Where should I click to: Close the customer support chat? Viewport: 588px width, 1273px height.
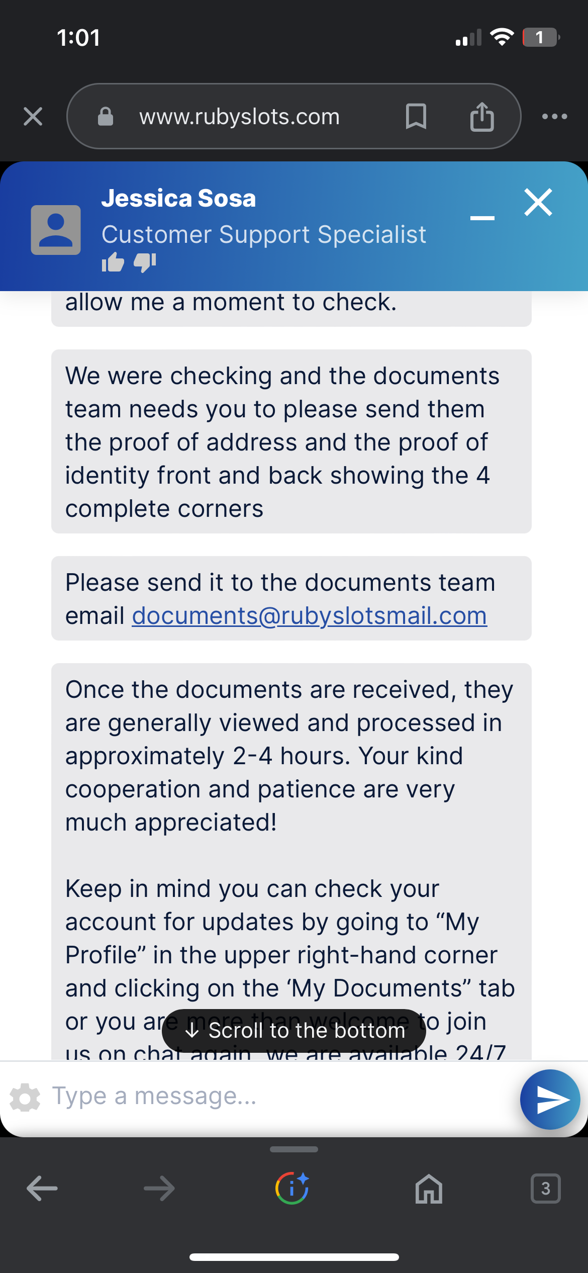click(538, 202)
